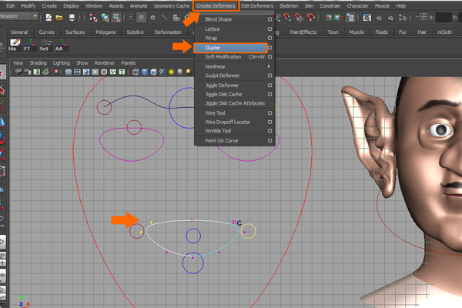Open Soft Modification options box
The height and width of the screenshot is (308, 462).
(x=269, y=56)
